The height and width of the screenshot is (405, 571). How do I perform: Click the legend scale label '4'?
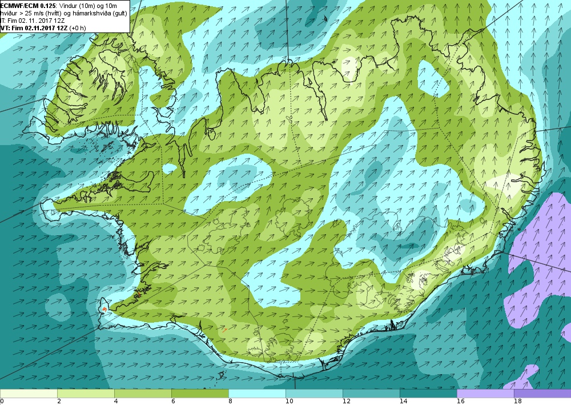(116, 402)
